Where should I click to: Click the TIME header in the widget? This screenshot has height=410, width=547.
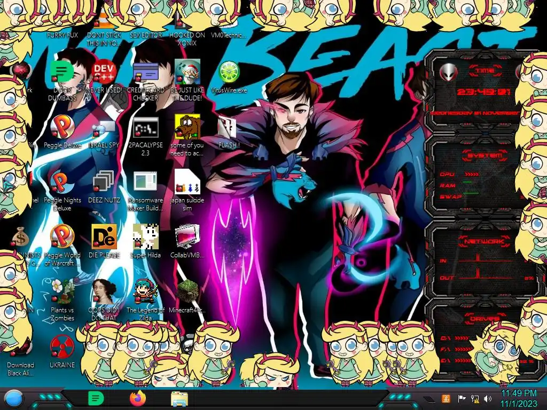coord(485,71)
